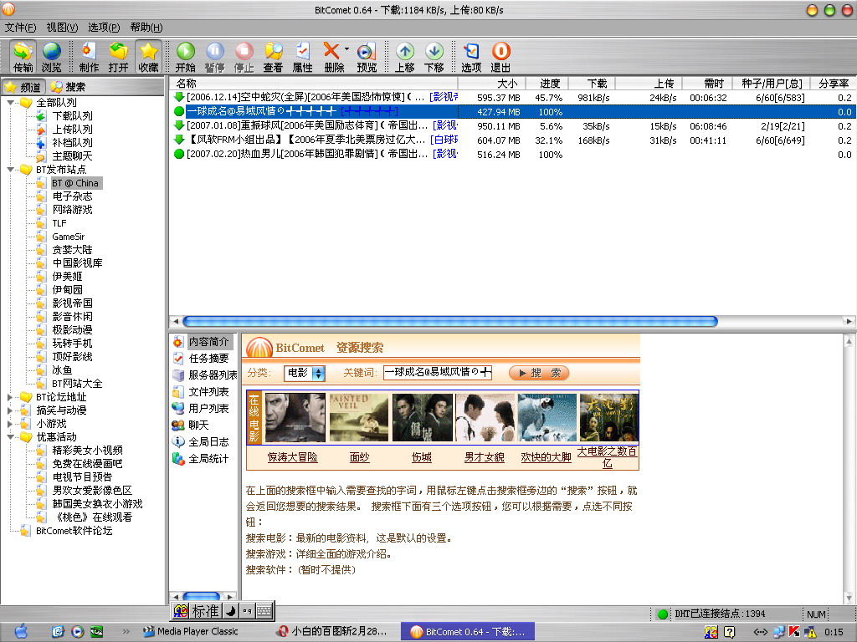Click the 打开 open-torrent toolbar icon
Image resolution: width=857 pixels, height=642 pixels.
(118, 57)
